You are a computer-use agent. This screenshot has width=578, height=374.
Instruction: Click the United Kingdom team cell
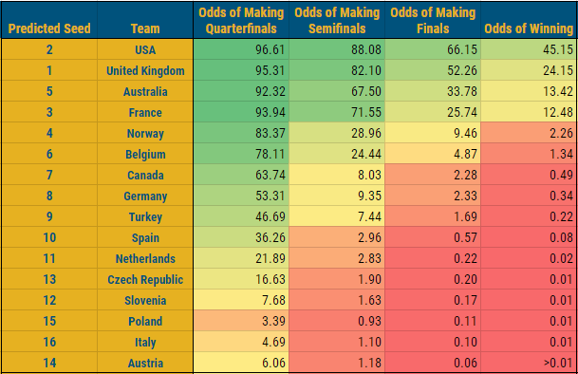click(145, 70)
